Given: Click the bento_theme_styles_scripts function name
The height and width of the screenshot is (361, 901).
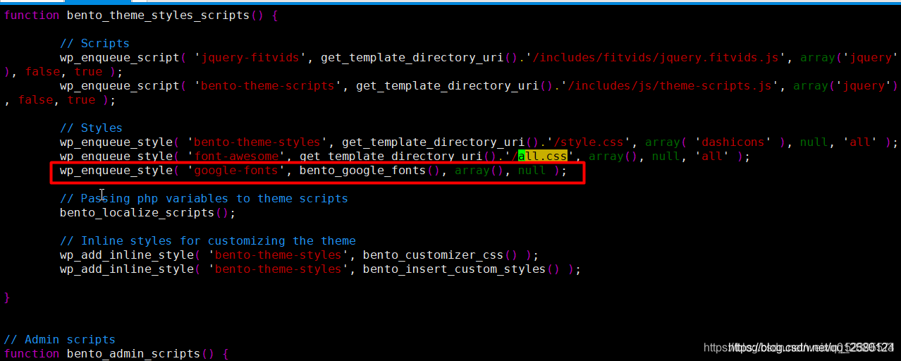Looking at the screenshot, I should [158, 15].
